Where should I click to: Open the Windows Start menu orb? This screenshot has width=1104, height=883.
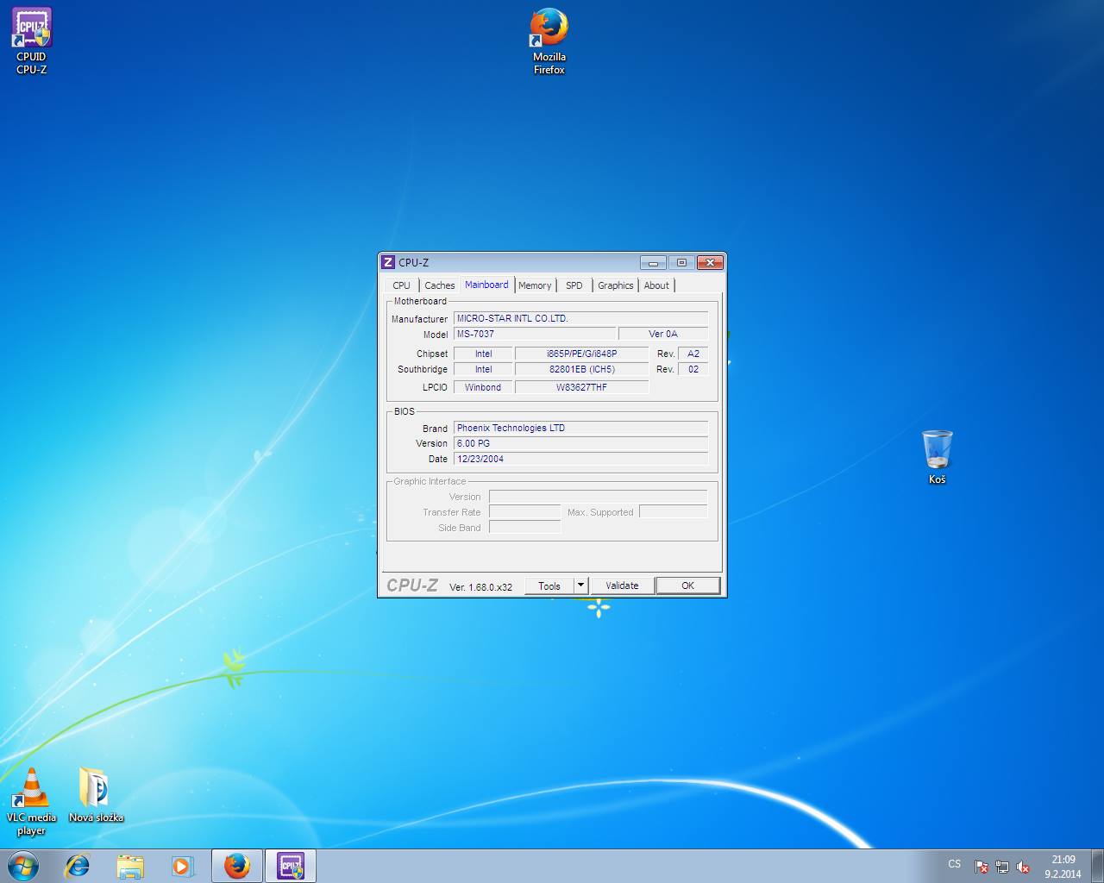point(23,866)
